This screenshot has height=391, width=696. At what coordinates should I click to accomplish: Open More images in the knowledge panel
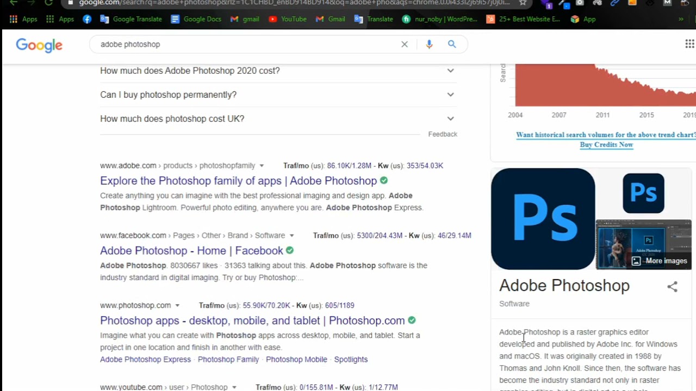tap(660, 261)
